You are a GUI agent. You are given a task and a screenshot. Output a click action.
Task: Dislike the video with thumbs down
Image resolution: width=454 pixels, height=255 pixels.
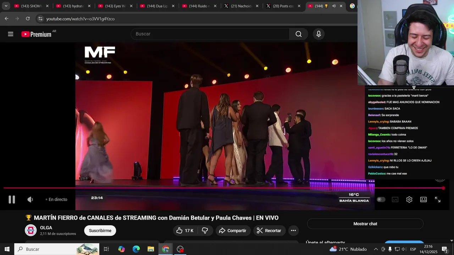tap(205, 231)
